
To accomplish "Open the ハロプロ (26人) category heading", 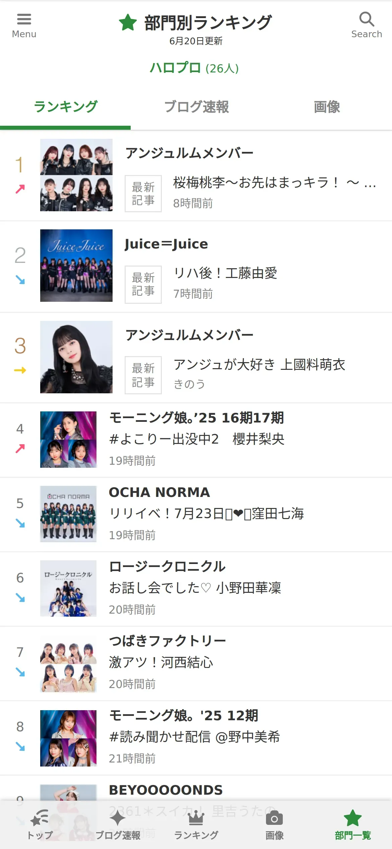I will click(x=194, y=68).
